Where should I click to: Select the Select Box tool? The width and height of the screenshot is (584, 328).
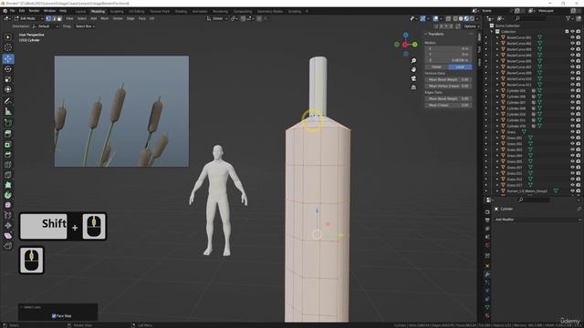tap(8, 36)
